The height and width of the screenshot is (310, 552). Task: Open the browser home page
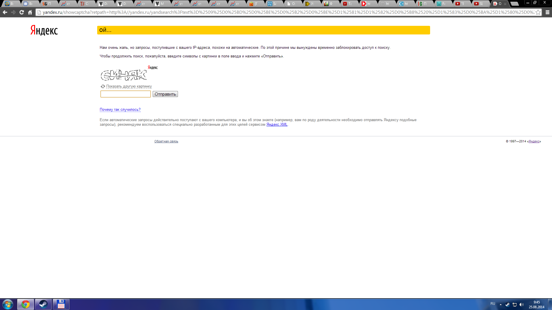pos(30,12)
